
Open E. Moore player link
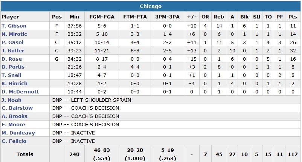[14, 125]
